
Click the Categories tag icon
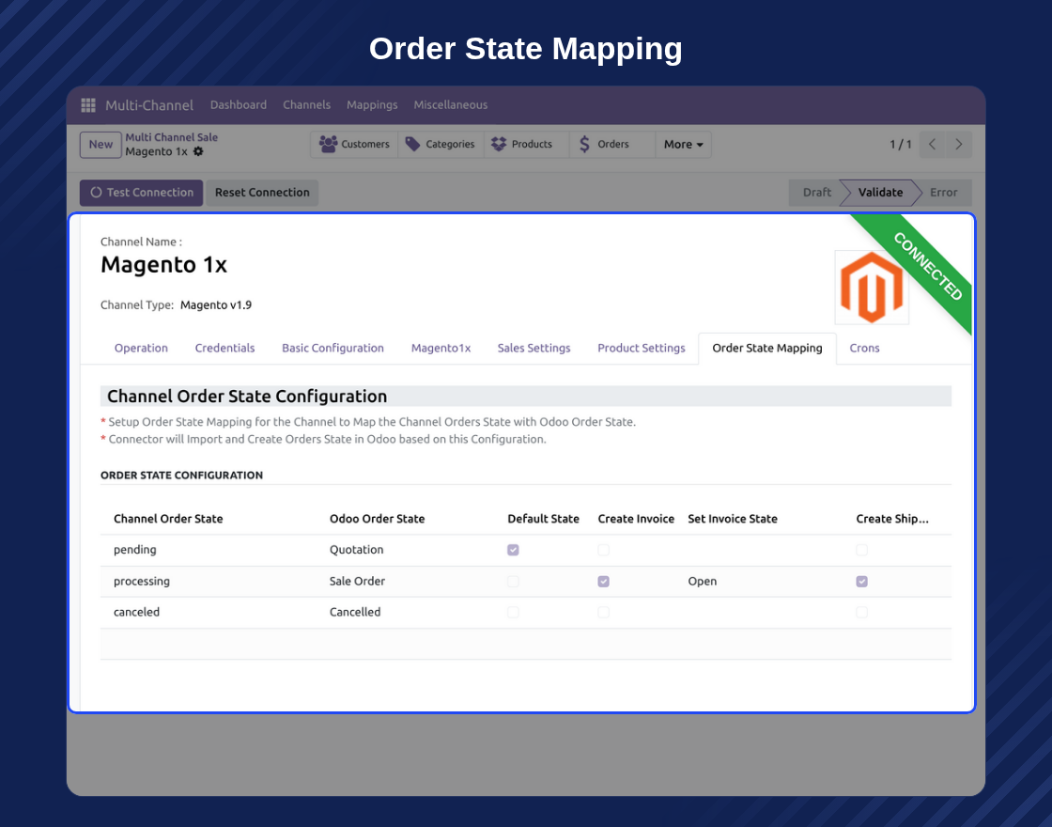pyautogui.click(x=412, y=145)
